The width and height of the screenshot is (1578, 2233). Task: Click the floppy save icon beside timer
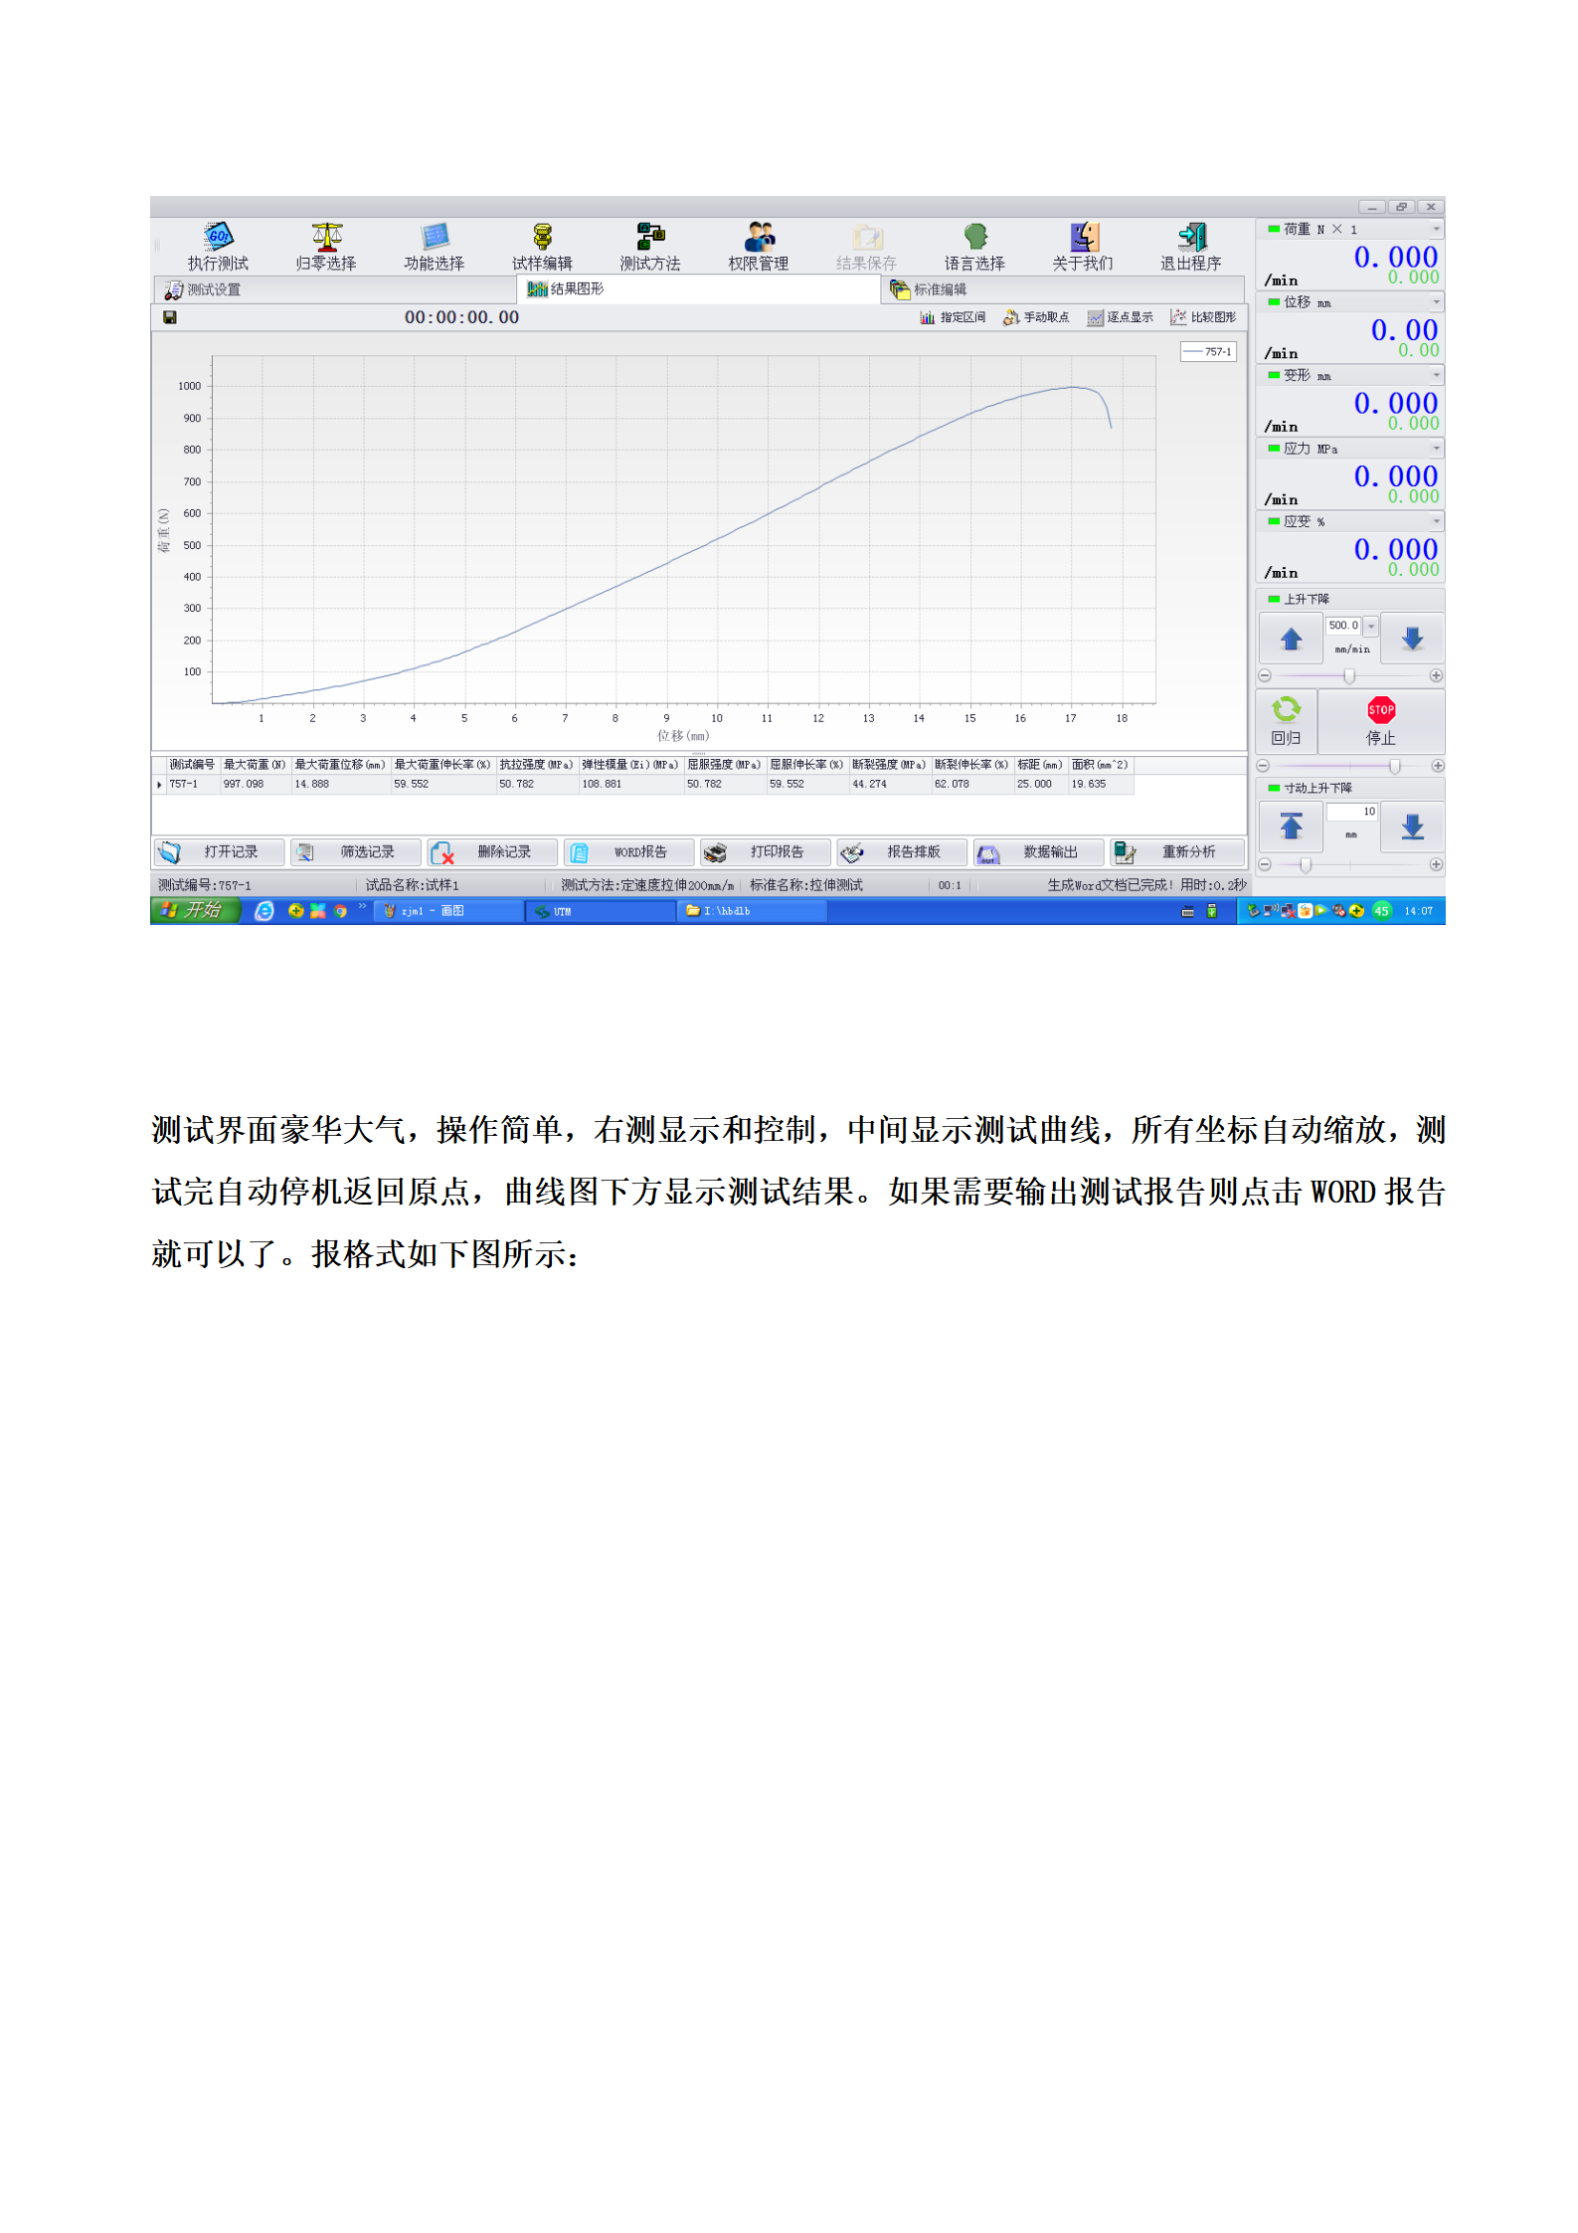pyautogui.click(x=170, y=317)
